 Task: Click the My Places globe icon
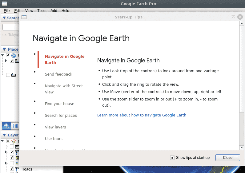click(x=14, y=55)
